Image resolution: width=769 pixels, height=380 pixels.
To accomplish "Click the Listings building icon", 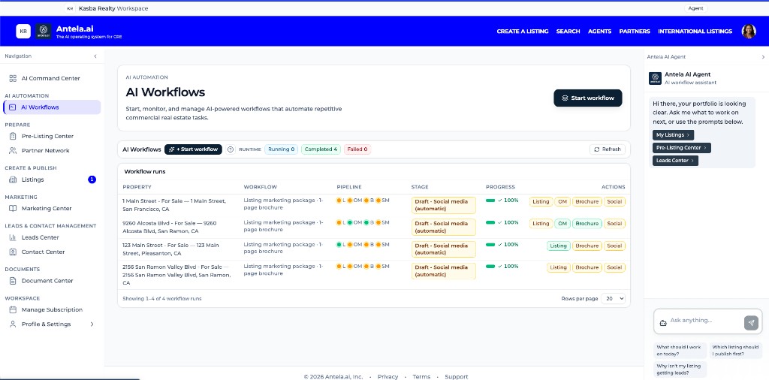I will coord(13,179).
